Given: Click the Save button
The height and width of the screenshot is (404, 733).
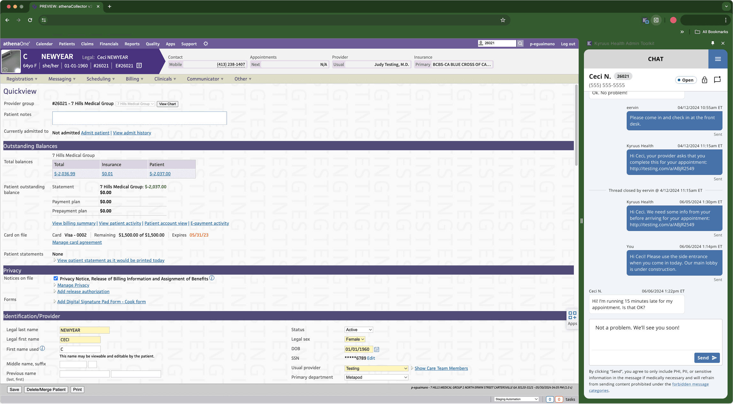Looking at the screenshot, I should [x=14, y=389].
